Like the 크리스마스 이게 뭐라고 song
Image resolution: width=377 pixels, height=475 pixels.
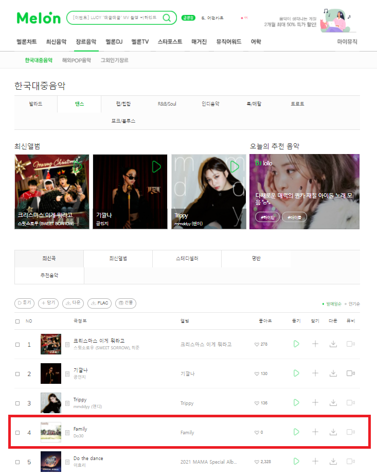(257, 344)
